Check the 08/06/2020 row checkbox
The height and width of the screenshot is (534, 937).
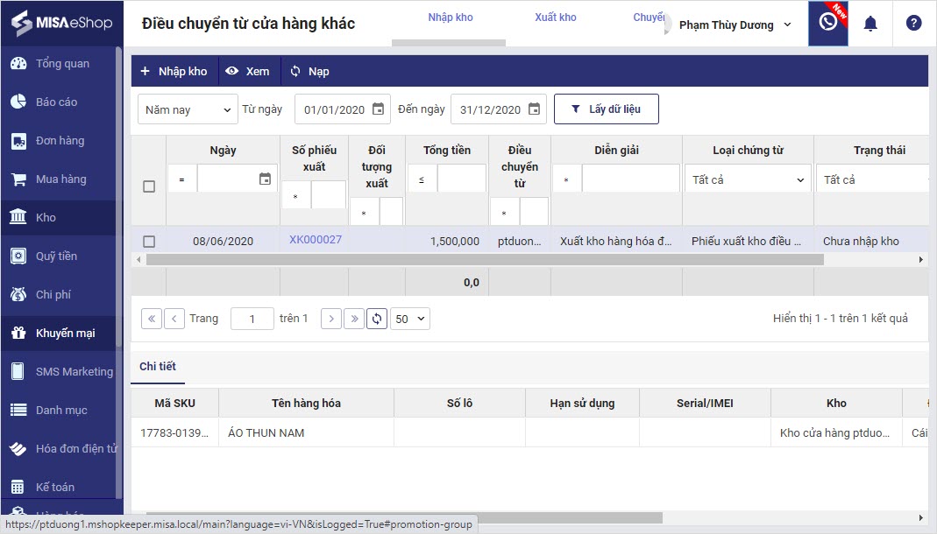point(149,242)
